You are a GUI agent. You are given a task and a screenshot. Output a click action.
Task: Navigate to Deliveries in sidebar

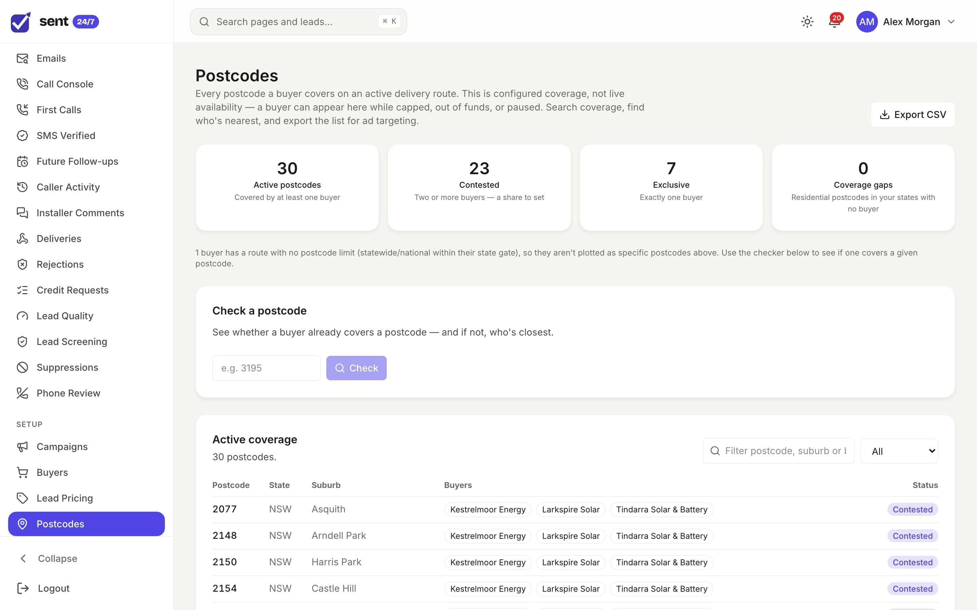click(87, 239)
